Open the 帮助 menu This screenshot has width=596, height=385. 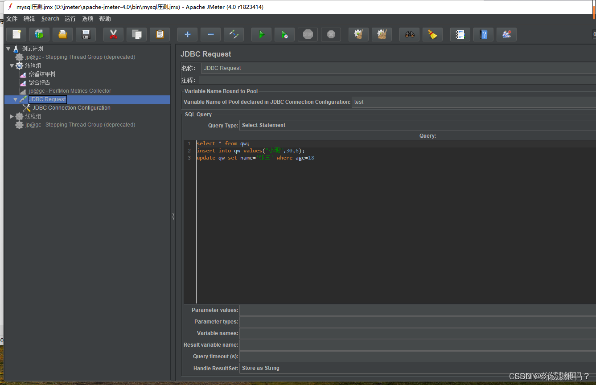coord(105,19)
